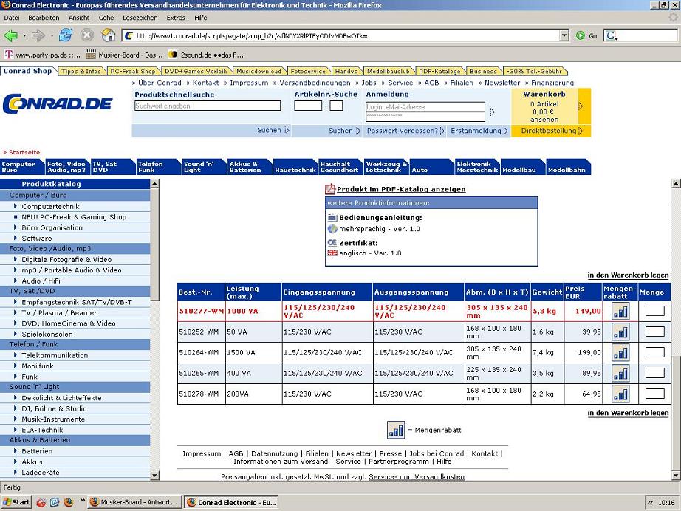Click the globe icon beside mehrsprachig
Image resolution: width=681 pixels, height=511 pixels.
tap(332, 229)
